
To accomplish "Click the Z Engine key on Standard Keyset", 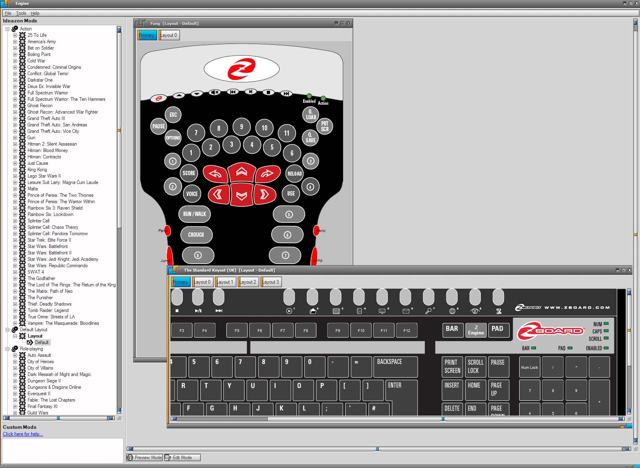I will coord(476,330).
